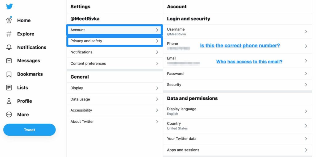Select Account in the Settings list

click(114, 30)
